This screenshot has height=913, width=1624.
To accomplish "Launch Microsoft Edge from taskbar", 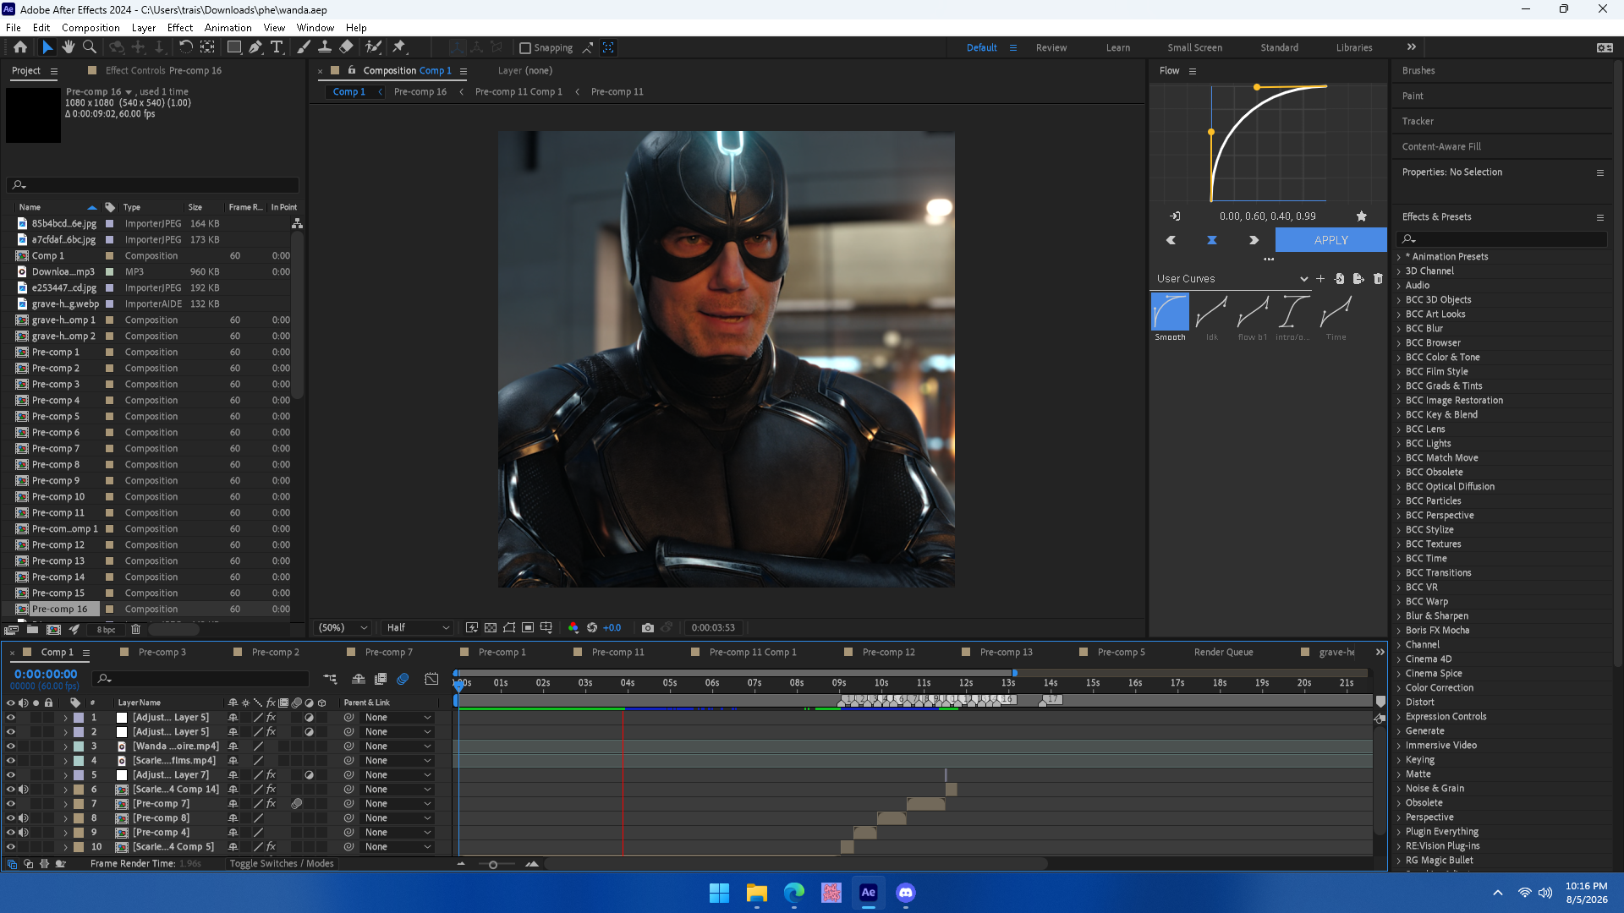I will [794, 893].
